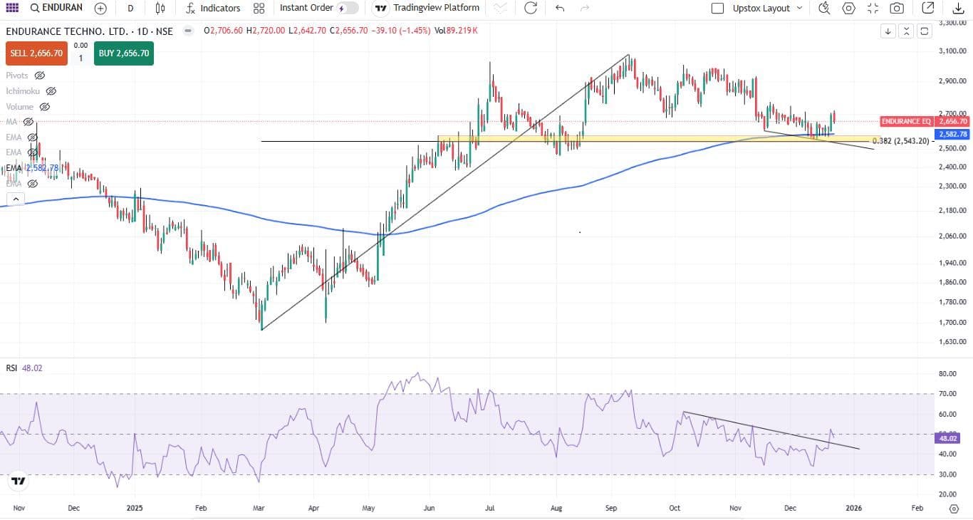Click the purple 48.02 RSI scale tag
Screen dimensions: 973x520
coord(949,440)
